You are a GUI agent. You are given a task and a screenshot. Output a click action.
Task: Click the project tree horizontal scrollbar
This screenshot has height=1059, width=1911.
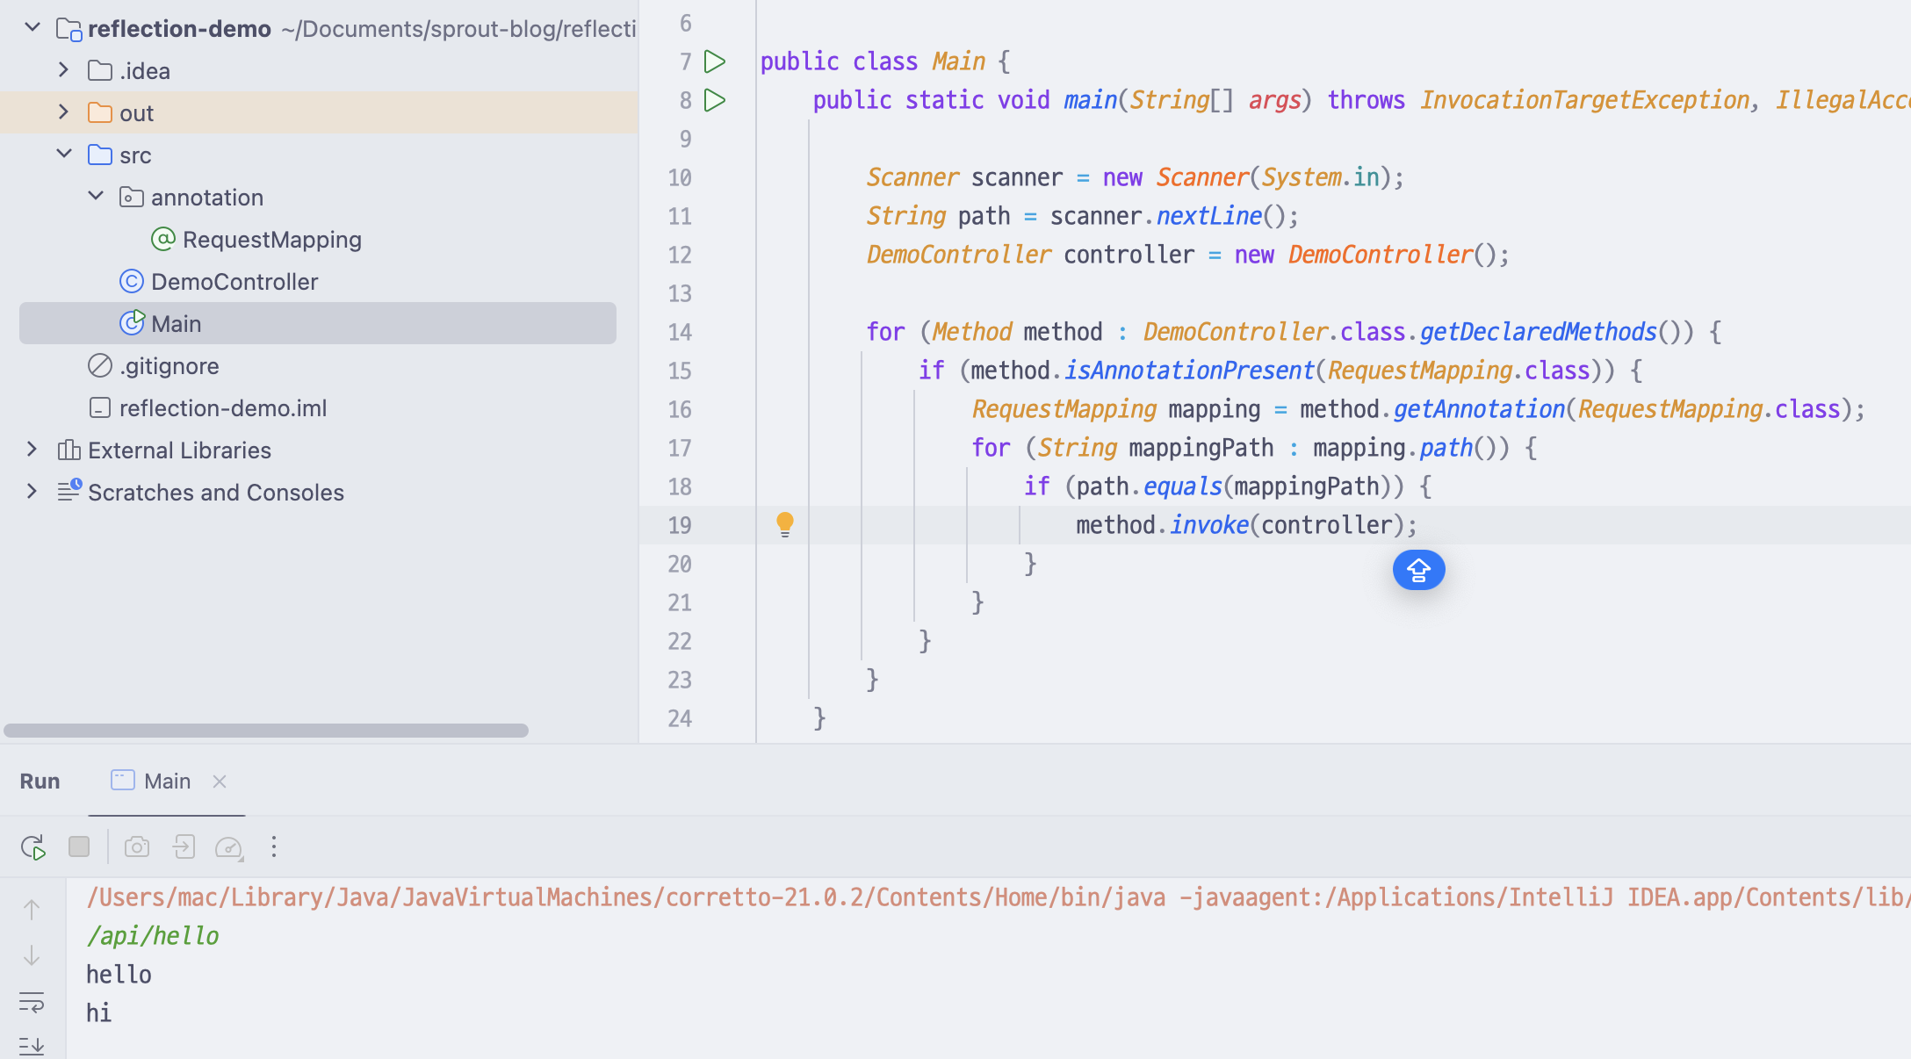[266, 731]
